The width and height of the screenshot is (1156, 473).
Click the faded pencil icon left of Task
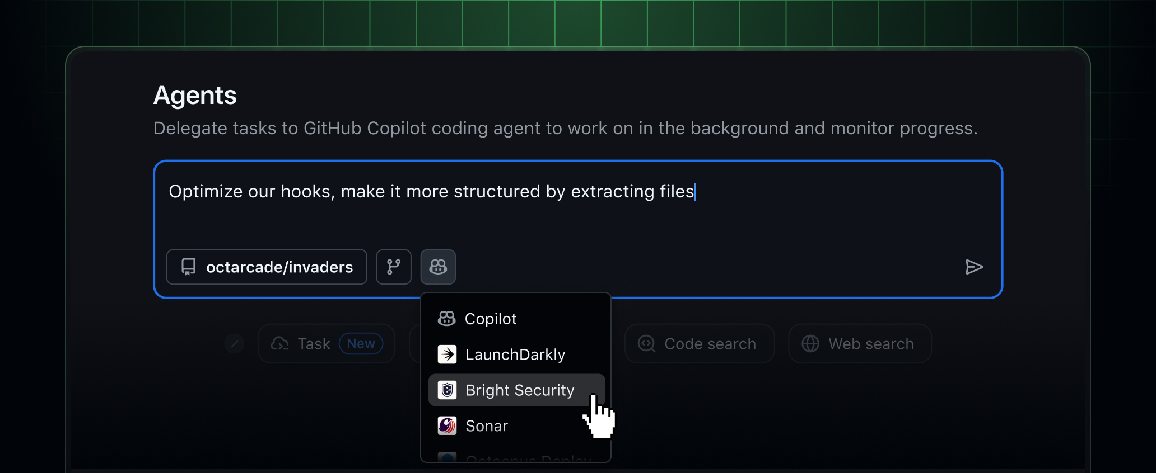pyautogui.click(x=234, y=344)
